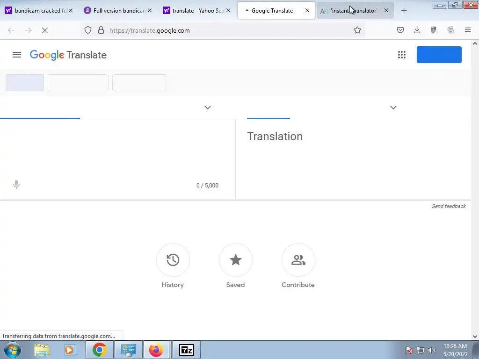The height and width of the screenshot is (359, 479).
Task: Open the Google Translate main menu hamburger
Action: (x=17, y=55)
